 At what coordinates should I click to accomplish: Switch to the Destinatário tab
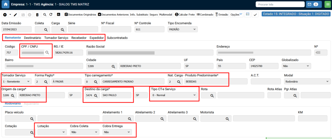point(32,38)
